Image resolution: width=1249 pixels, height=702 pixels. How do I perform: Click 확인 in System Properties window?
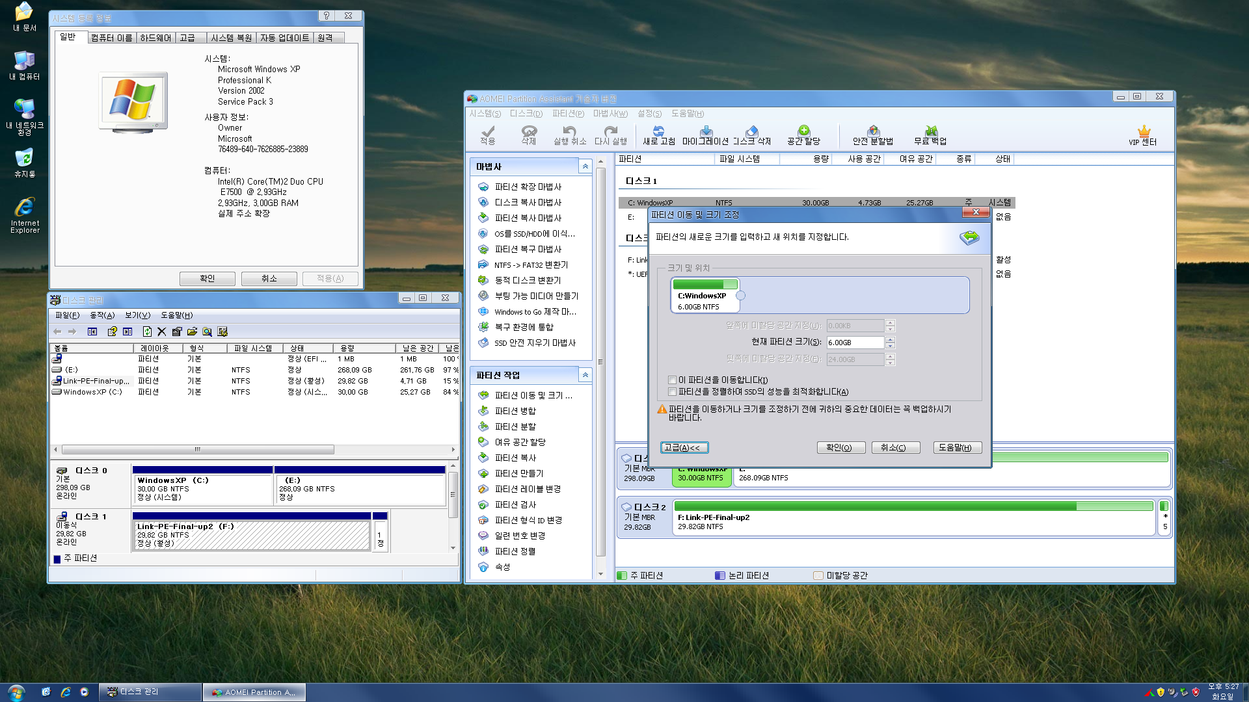click(208, 279)
